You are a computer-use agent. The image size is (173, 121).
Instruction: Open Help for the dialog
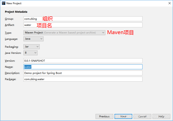tap(161, 116)
